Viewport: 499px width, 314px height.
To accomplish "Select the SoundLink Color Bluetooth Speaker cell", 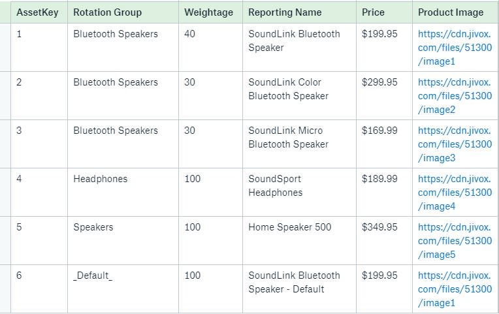I will [x=288, y=89].
